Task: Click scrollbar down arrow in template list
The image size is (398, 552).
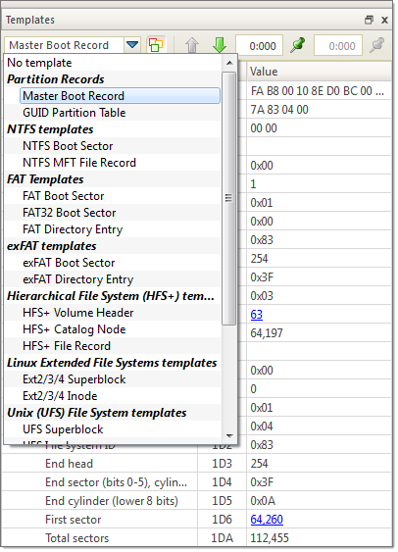Action: (229, 436)
